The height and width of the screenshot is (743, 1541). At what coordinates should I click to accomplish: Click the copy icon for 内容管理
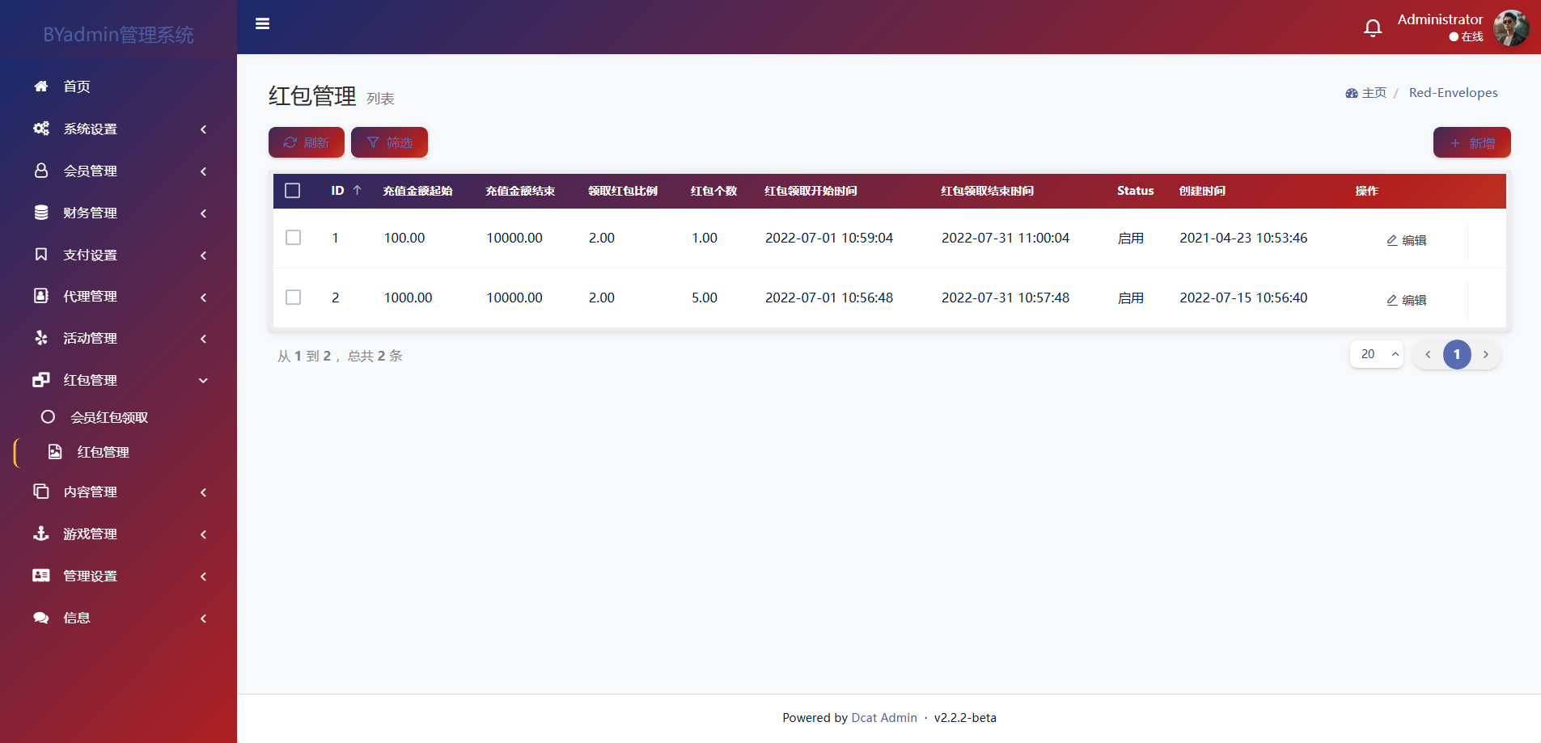[x=41, y=491]
